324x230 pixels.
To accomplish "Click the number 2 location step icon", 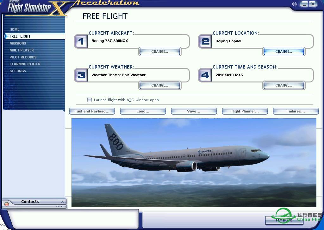I will 205,41.
